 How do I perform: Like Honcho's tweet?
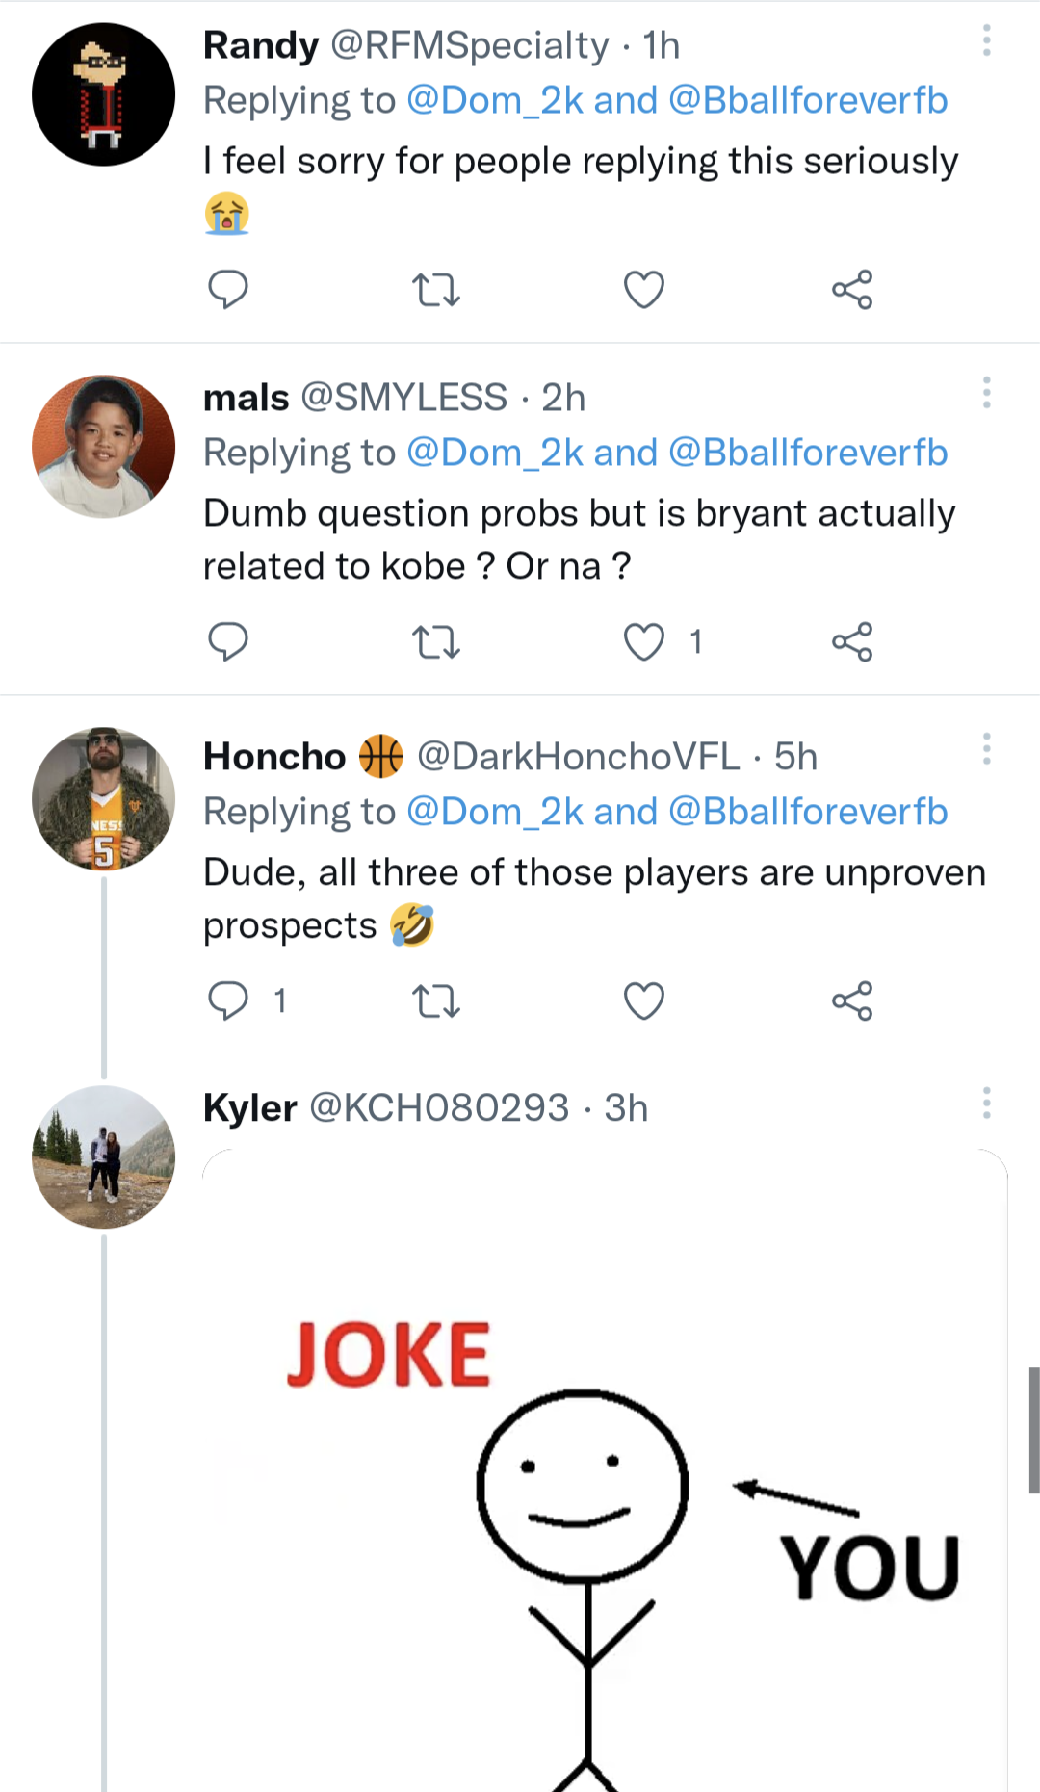[644, 1000]
